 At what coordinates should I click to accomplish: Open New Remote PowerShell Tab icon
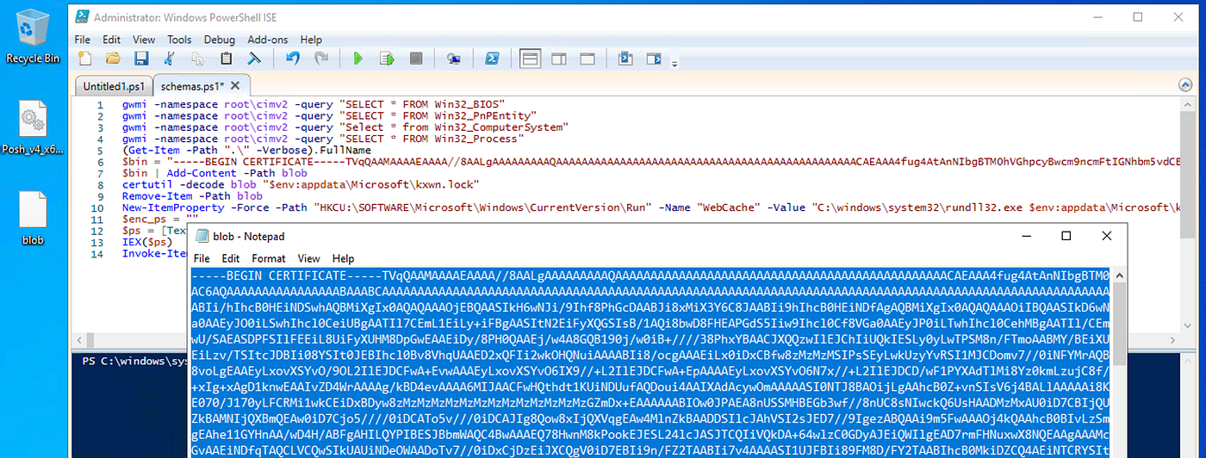(x=454, y=59)
